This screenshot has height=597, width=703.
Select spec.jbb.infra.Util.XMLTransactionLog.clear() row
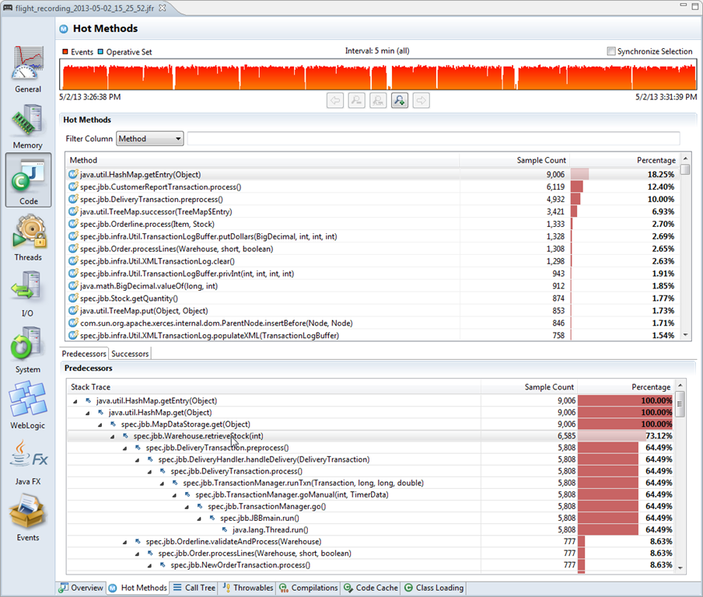[x=373, y=261]
